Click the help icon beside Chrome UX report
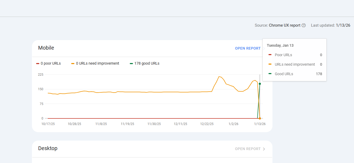 pos(304,25)
